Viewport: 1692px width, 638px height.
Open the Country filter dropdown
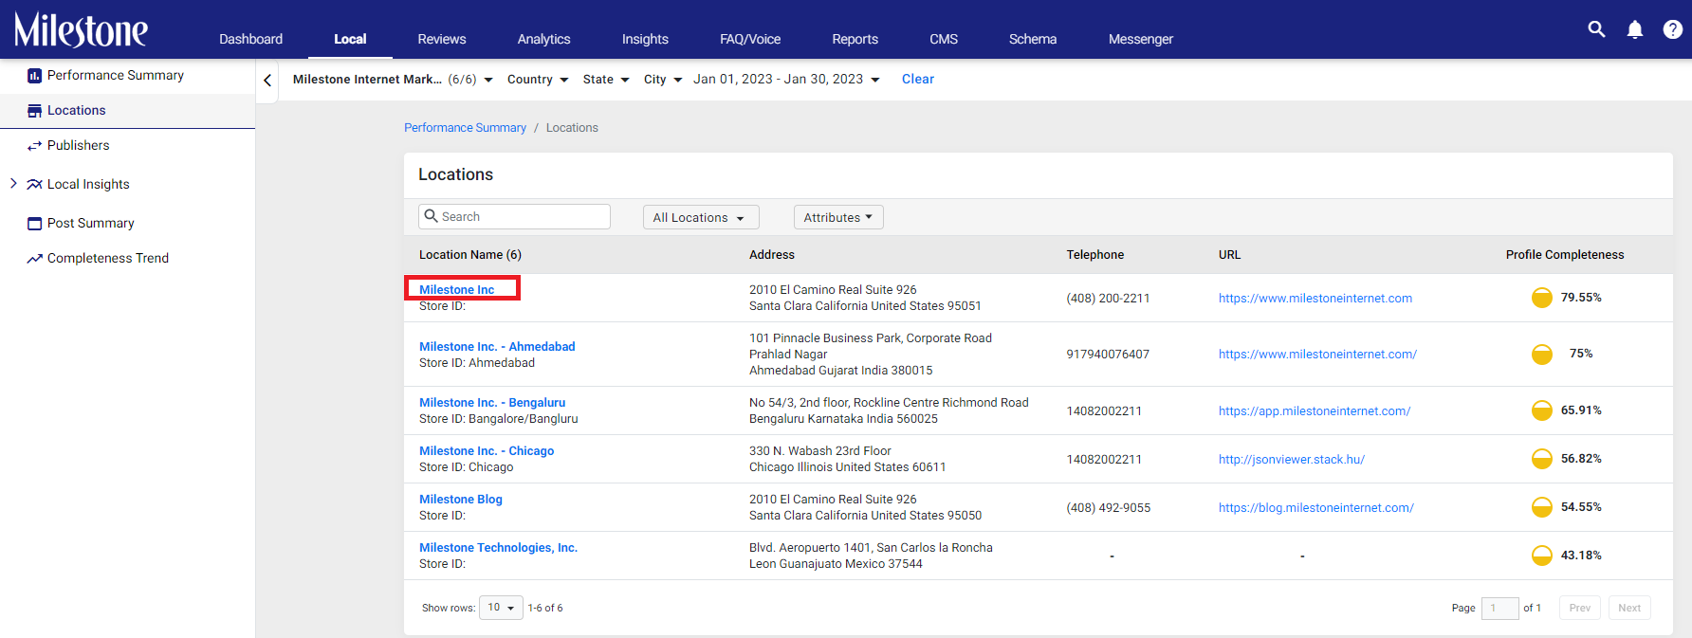coord(538,80)
